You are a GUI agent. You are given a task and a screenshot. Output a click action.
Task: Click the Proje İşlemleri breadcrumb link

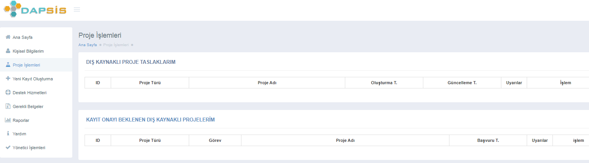[116, 45]
